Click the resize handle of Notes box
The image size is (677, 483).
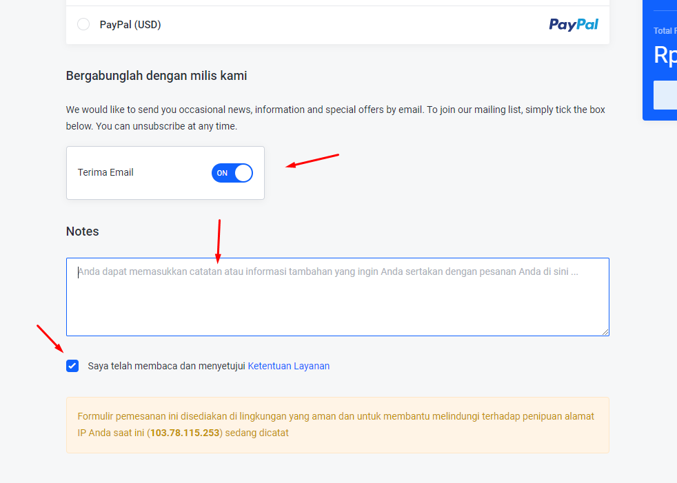605,332
